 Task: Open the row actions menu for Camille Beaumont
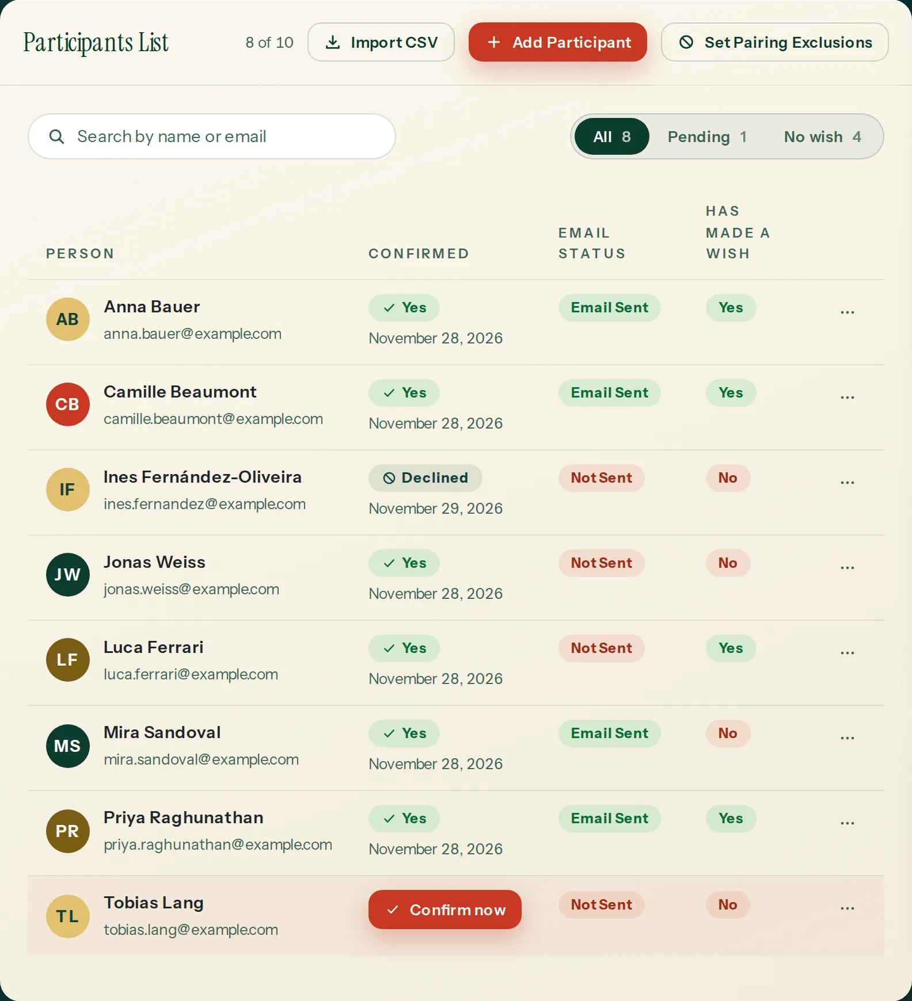coord(847,397)
